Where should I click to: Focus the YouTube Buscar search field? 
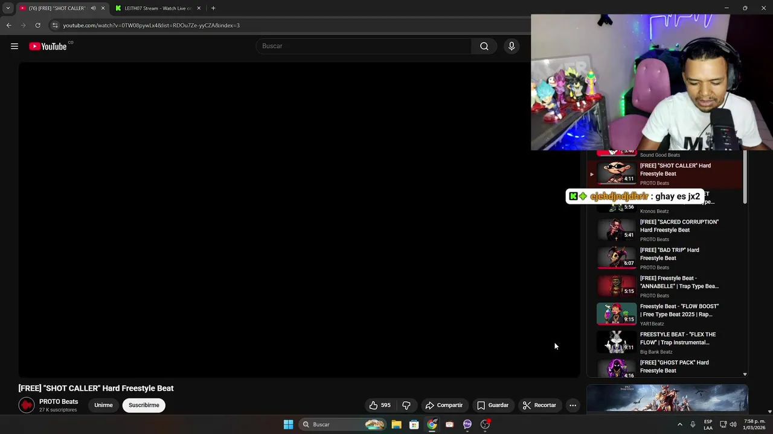pos(364,46)
